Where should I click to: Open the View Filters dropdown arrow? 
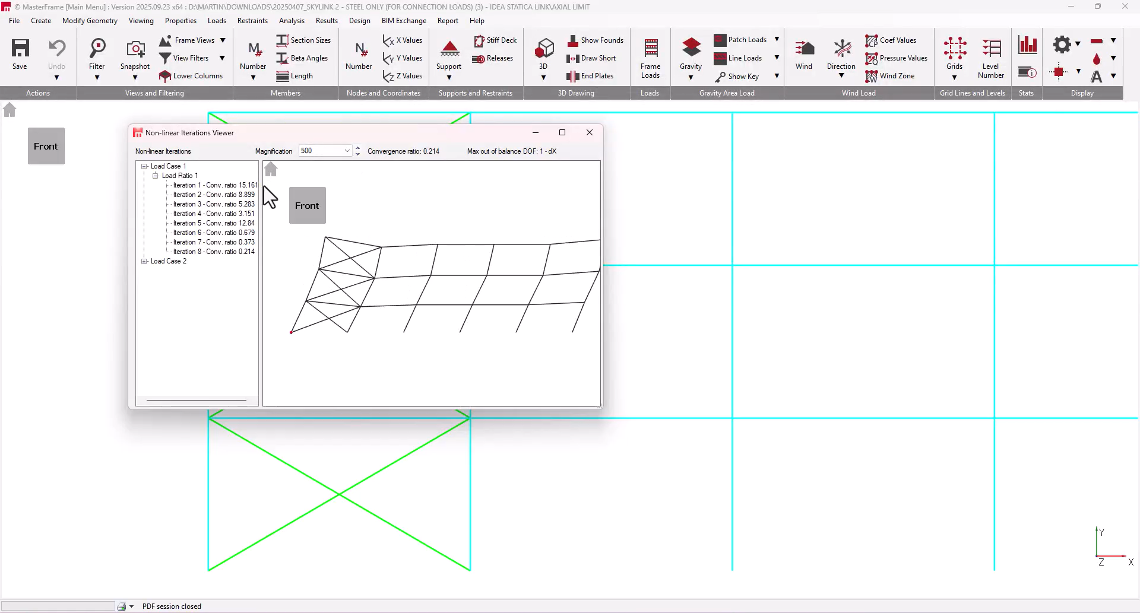point(222,58)
